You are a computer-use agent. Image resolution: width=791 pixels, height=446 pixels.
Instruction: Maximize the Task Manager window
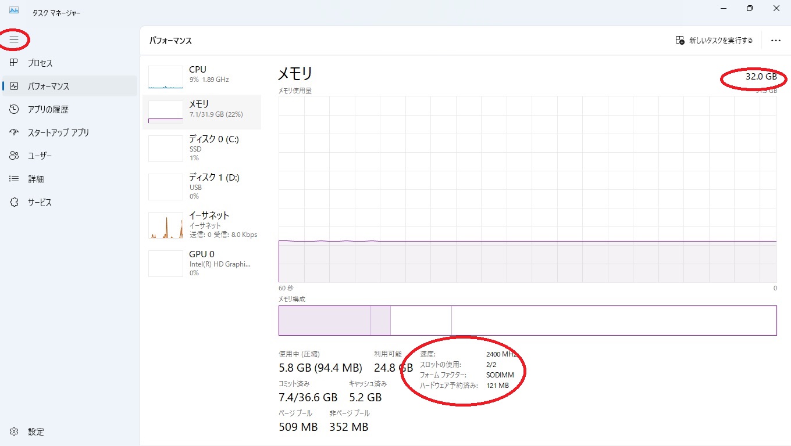coord(750,8)
